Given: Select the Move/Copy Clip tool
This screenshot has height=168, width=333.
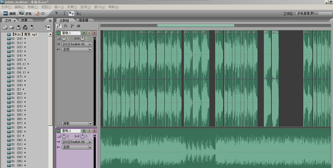Looking at the screenshot, I should pos(71,13).
